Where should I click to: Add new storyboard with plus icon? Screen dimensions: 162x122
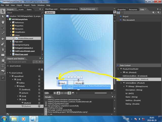pyautogui.click(x=40, y=62)
